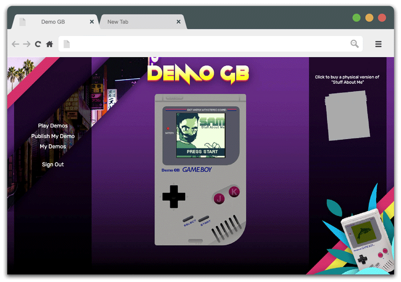Click the green window control button
The width and height of the screenshot is (401, 282).
(x=356, y=18)
